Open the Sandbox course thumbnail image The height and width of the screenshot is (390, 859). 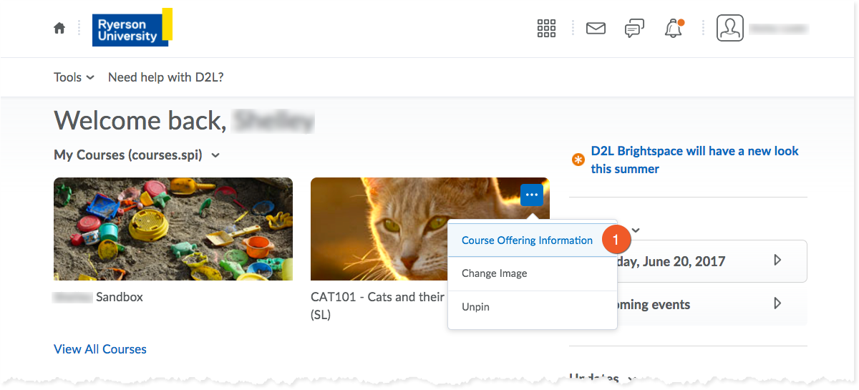tap(173, 229)
